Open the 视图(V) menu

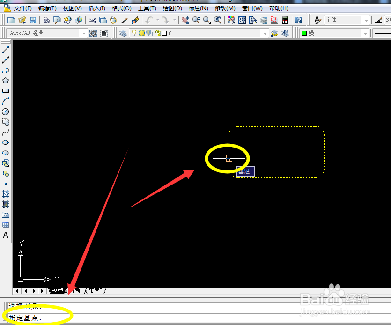[x=72, y=8]
